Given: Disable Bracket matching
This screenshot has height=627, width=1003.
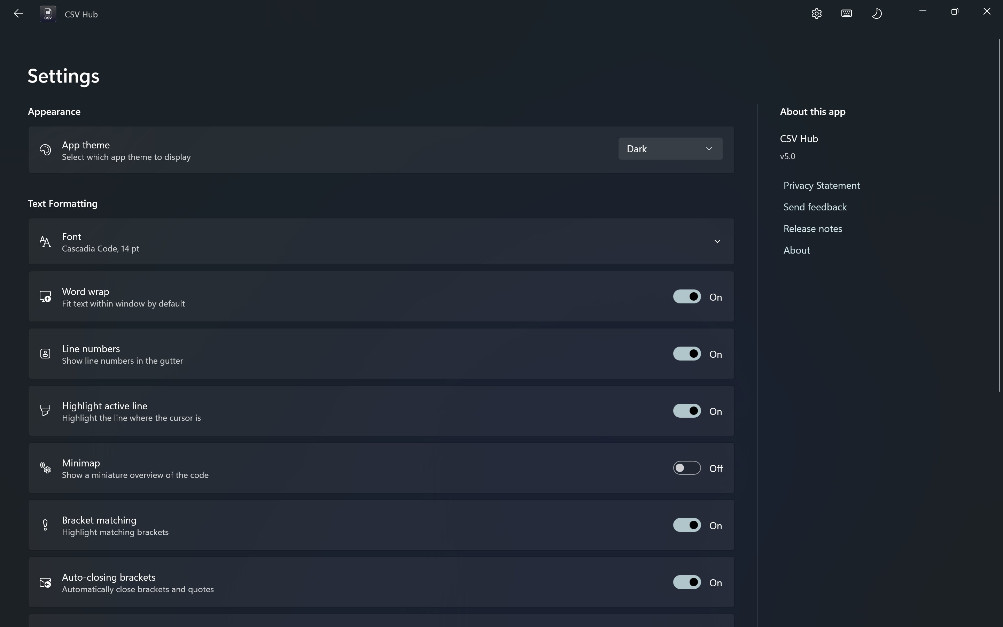Looking at the screenshot, I should pyautogui.click(x=687, y=525).
